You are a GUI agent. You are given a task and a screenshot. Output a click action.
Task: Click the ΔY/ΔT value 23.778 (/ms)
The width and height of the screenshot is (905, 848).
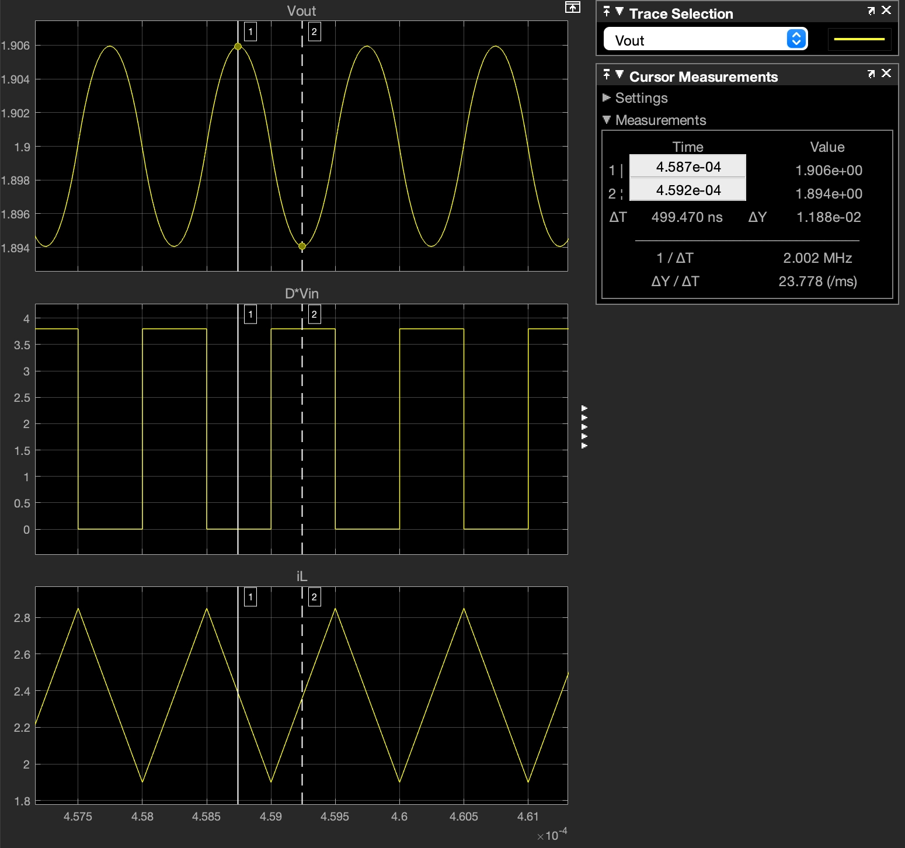[x=817, y=281]
